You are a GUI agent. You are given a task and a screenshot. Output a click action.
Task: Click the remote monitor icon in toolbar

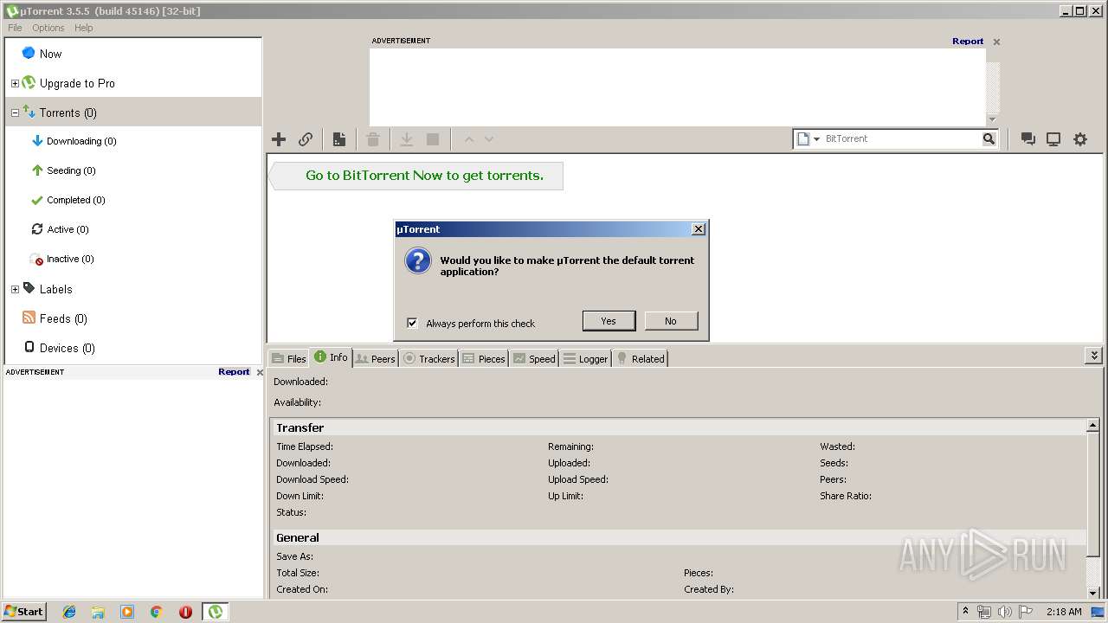[x=1053, y=139]
